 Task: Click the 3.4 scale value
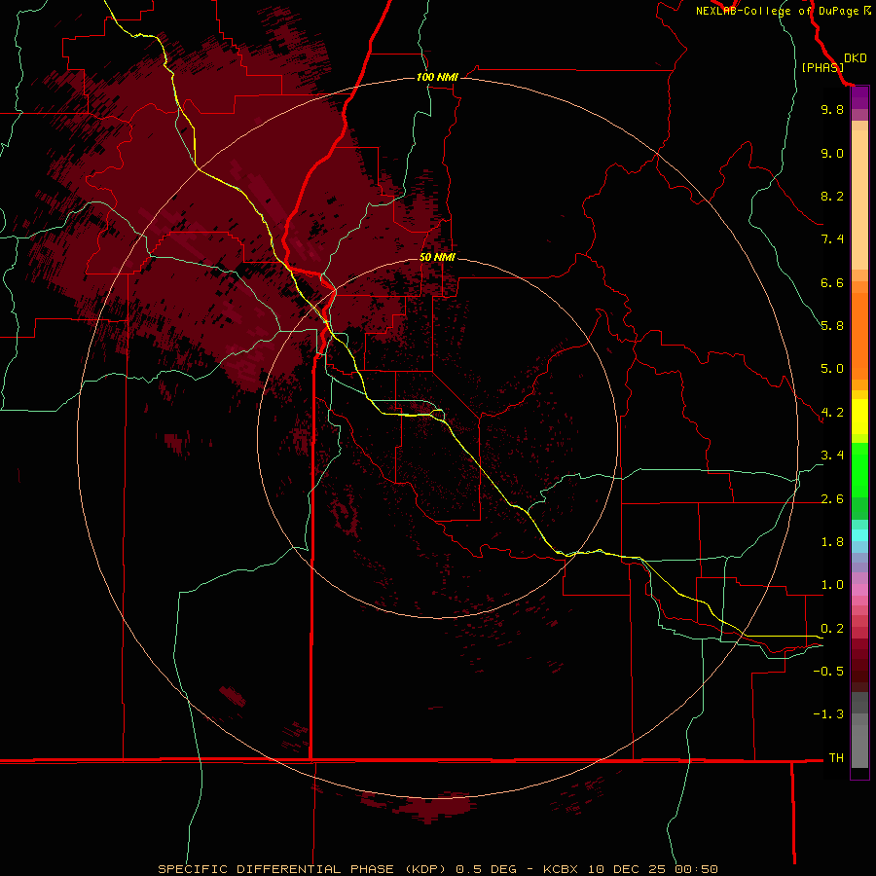(x=832, y=456)
